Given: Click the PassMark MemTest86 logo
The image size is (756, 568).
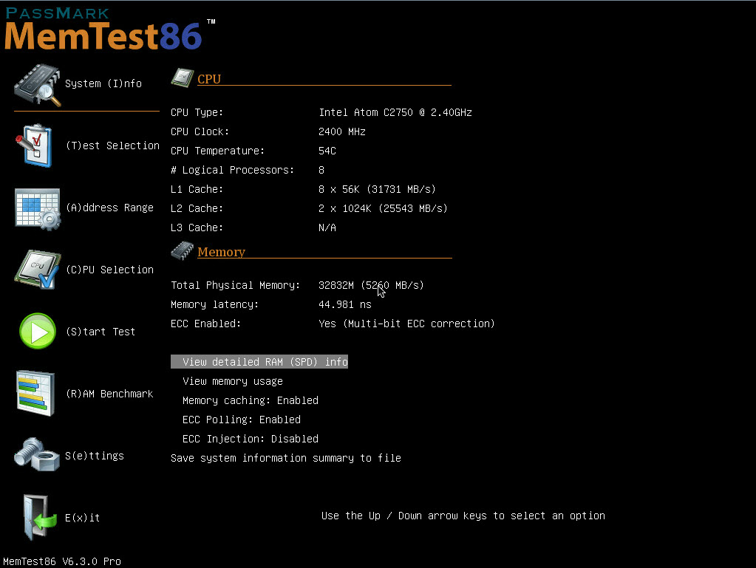Looking at the screenshot, I should pyautogui.click(x=110, y=29).
